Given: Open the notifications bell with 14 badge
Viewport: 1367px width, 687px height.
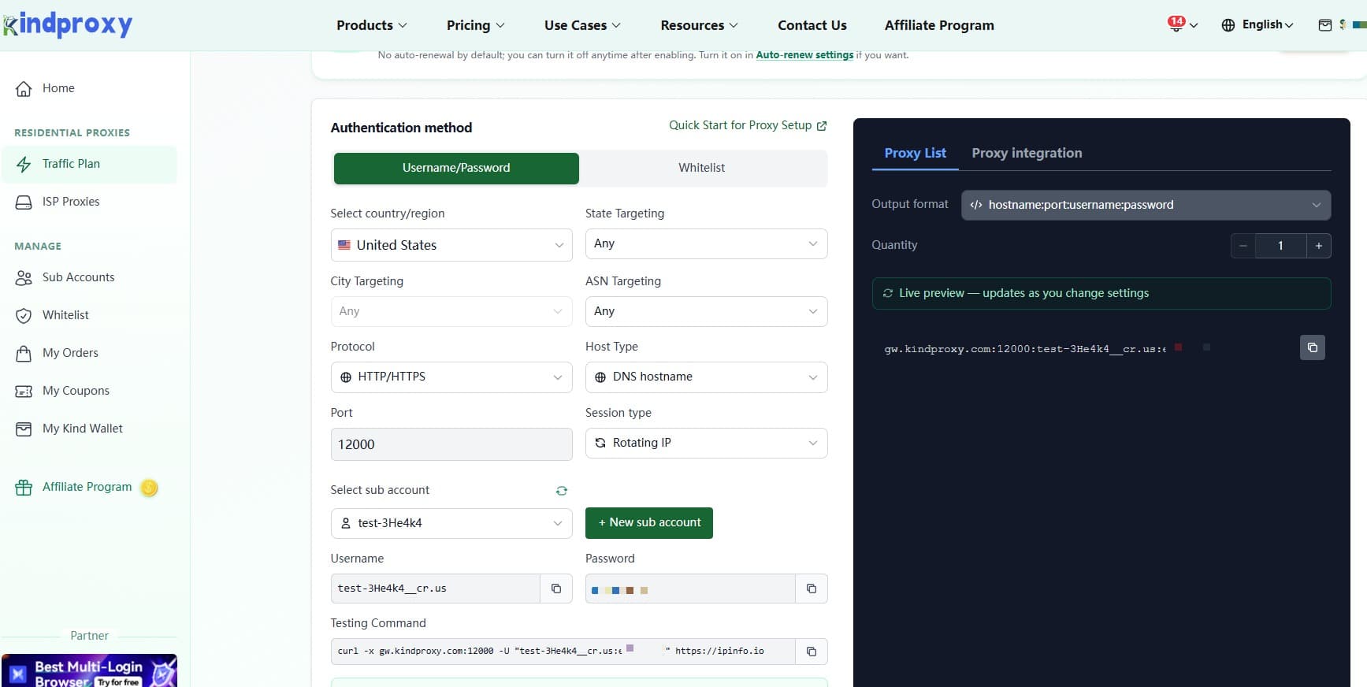Looking at the screenshot, I should [x=1176, y=24].
